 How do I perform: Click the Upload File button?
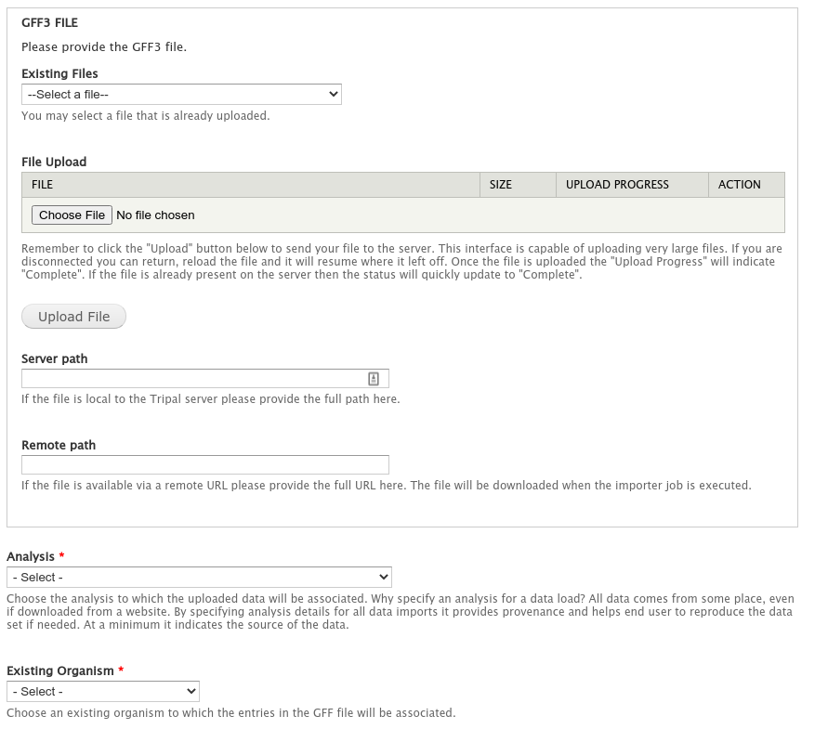pos(74,316)
